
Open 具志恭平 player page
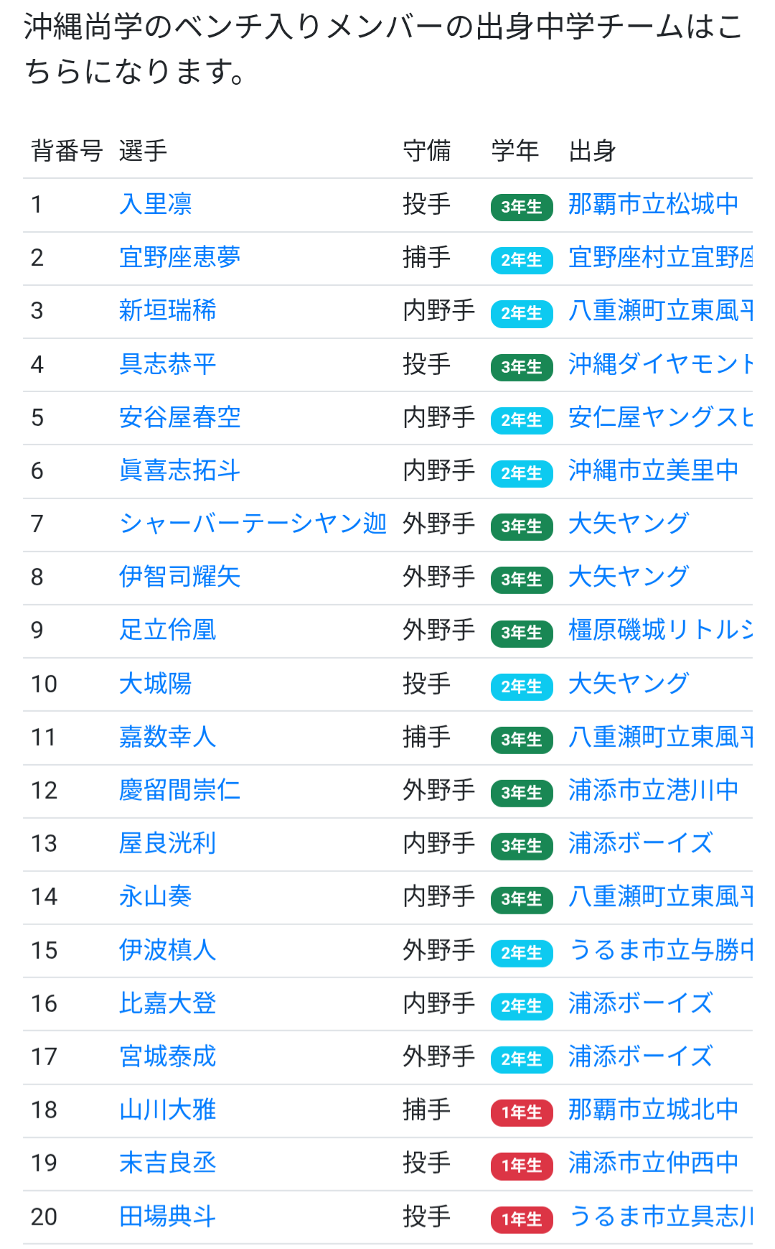[x=167, y=364]
